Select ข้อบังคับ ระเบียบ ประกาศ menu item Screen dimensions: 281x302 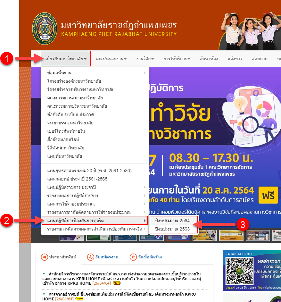(x=95, y=114)
